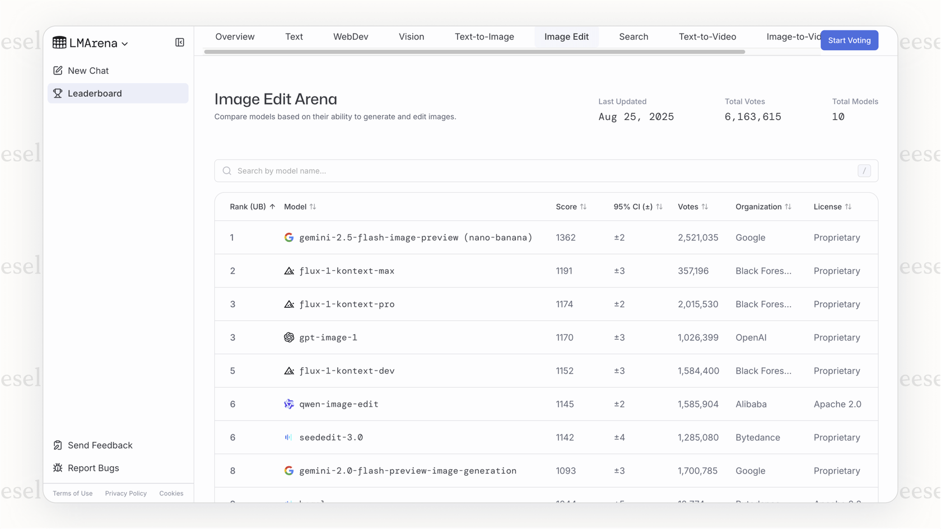
Task: Click the Report Bugs bug icon
Action: click(58, 468)
